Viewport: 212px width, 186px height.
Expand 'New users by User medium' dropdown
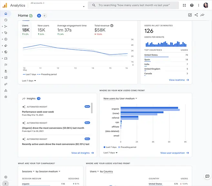[x=120, y=98]
